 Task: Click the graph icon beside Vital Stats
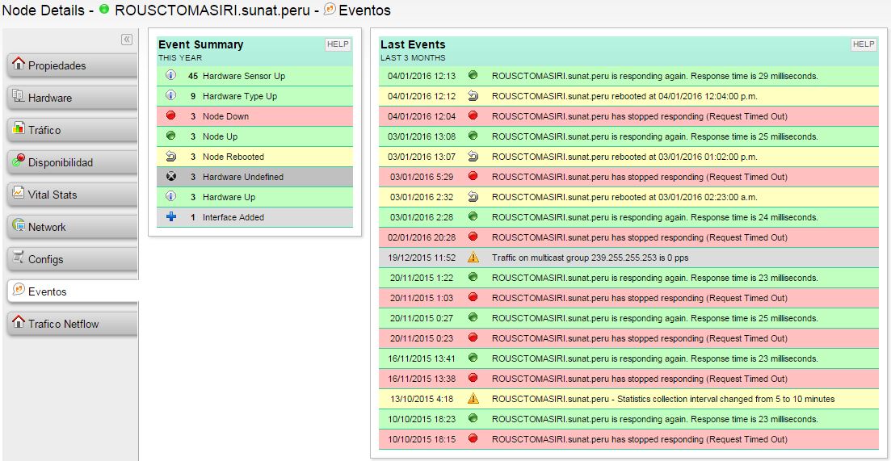19,193
